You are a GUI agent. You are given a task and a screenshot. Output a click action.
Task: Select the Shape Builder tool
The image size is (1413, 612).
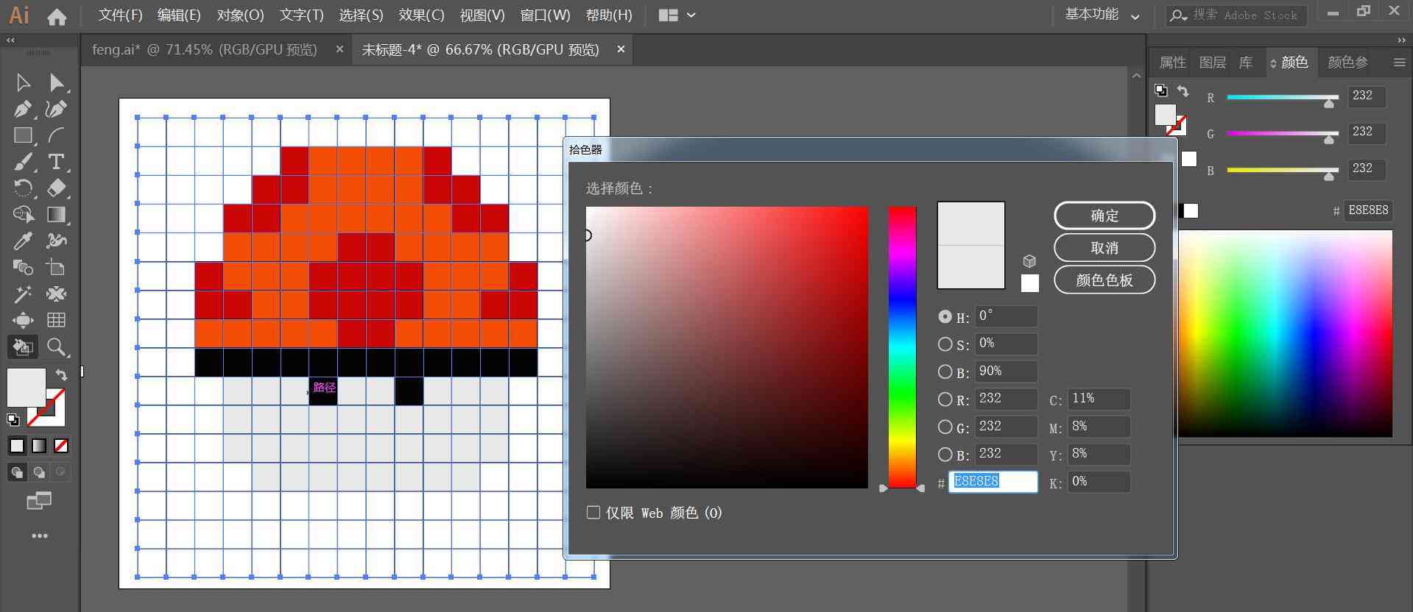pos(23,215)
